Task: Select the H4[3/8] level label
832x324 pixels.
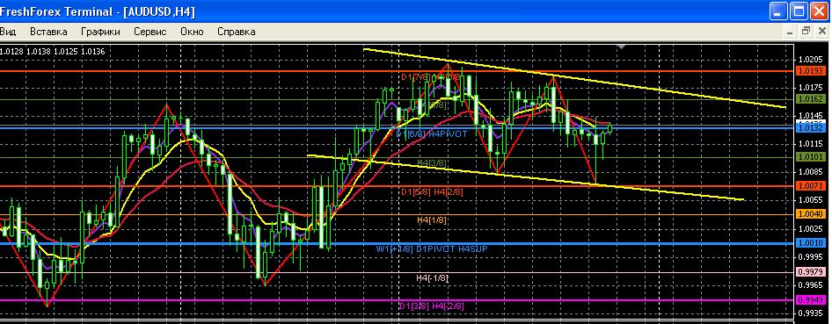Action: pyautogui.click(x=431, y=162)
